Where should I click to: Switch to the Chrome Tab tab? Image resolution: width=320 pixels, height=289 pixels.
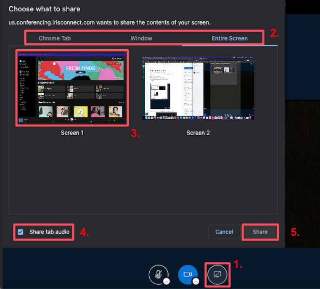tap(55, 38)
